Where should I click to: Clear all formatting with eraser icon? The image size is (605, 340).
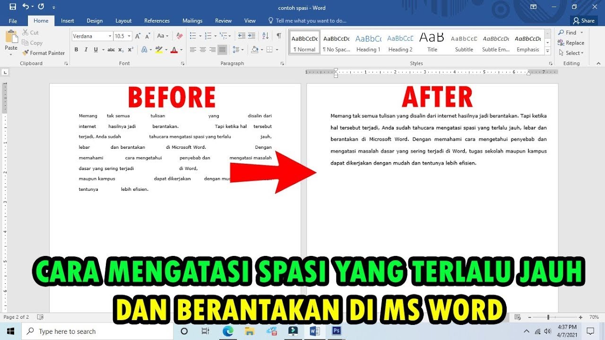(x=179, y=36)
